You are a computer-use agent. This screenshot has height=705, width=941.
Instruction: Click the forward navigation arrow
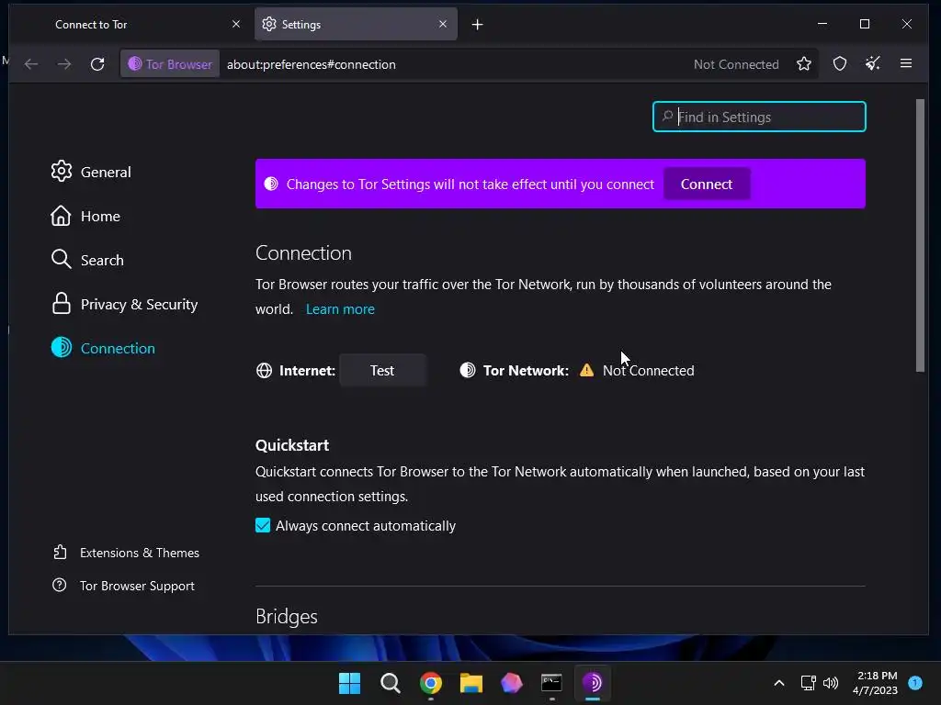[64, 64]
